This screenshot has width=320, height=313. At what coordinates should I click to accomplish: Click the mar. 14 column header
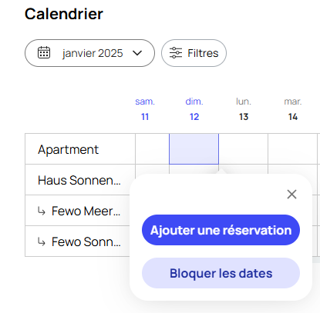(293, 109)
